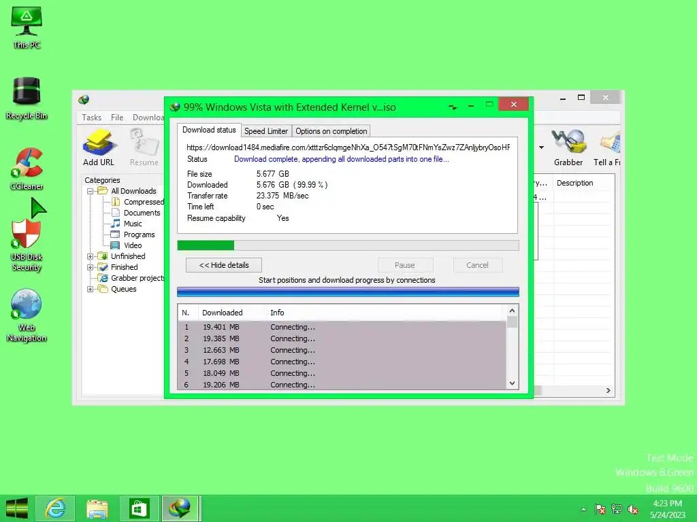Click the Internet Download Manager taskbar icon
Screen dimensions: 697x522
[180, 508]
